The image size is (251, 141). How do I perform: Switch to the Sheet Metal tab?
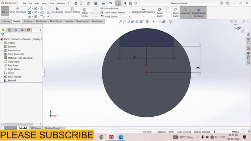click(x=82, y=21)
